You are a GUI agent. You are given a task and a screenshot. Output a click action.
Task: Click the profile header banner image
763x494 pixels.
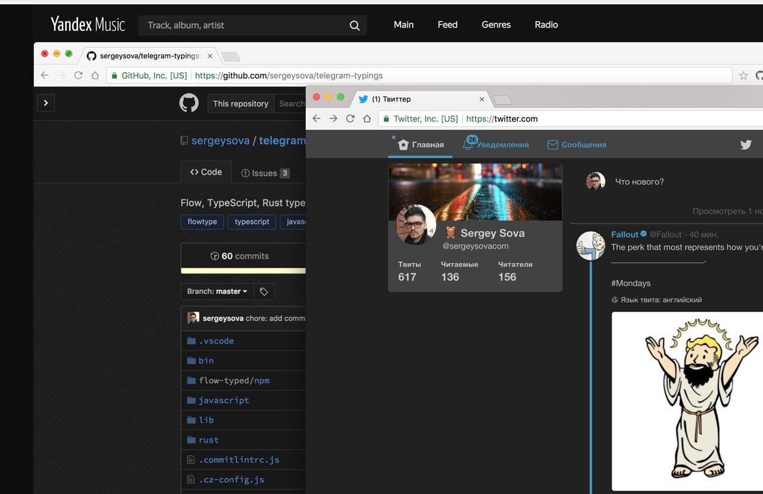475,192
